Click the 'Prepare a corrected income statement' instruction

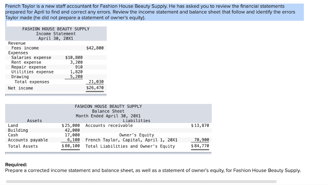(153, 170)
